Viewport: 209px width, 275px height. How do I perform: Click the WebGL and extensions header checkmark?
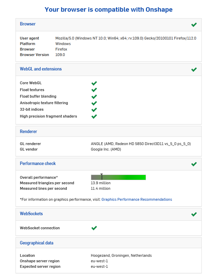click(194, 70)
